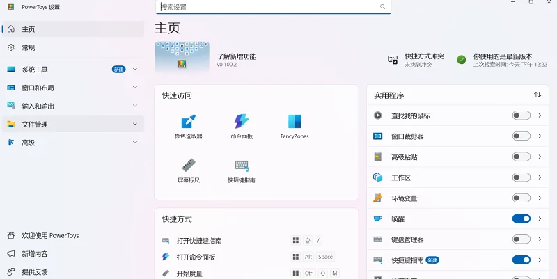Viewport: 557px width, 279px height.
Task: Expand the 文件管理 chevron
Action: (x=135, y=124)
